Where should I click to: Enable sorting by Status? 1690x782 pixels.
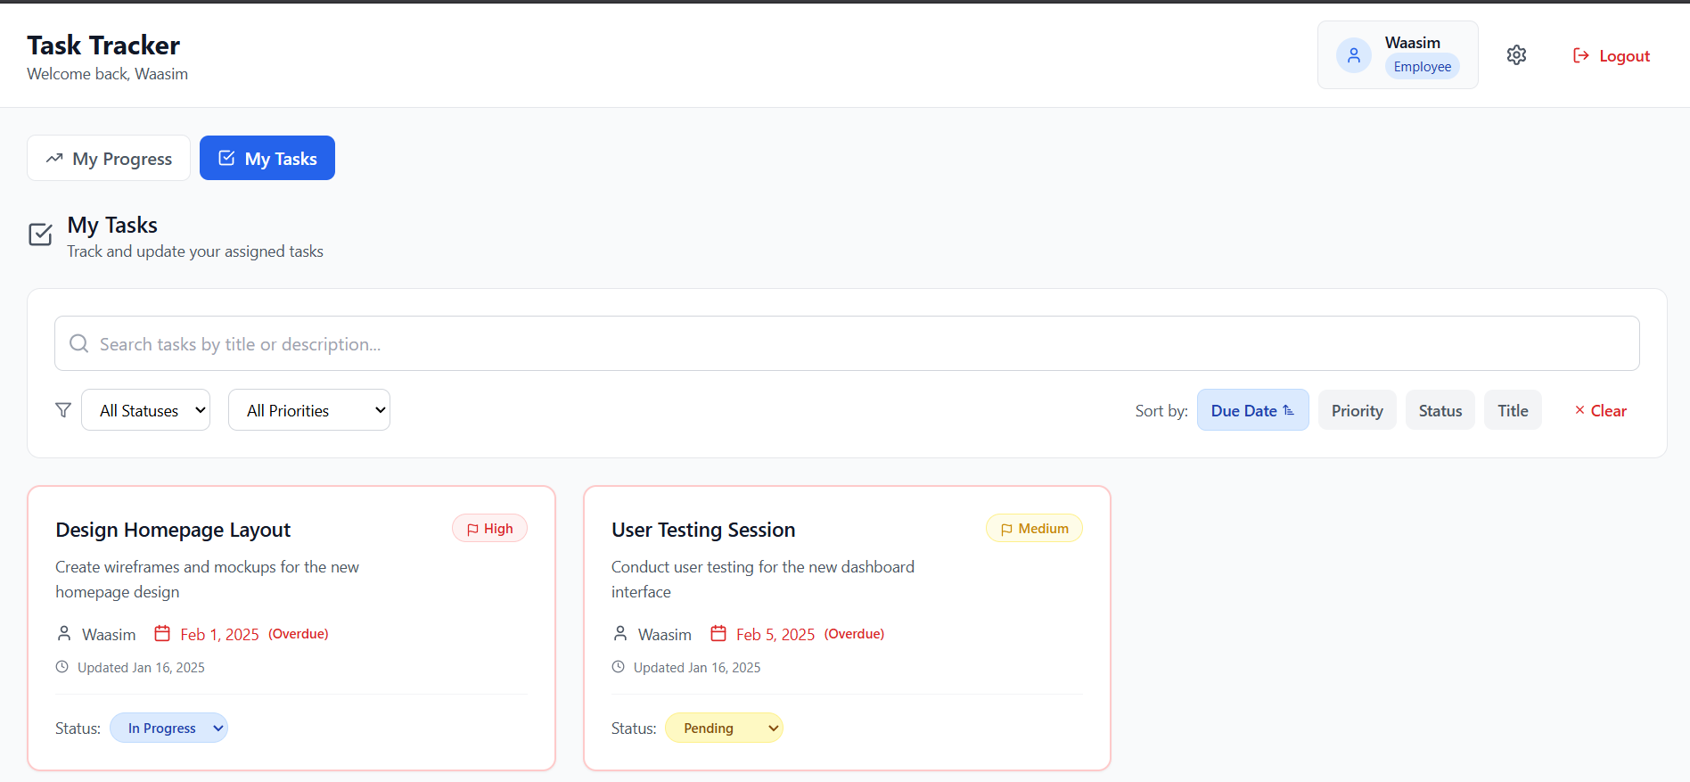[1440, 410]
